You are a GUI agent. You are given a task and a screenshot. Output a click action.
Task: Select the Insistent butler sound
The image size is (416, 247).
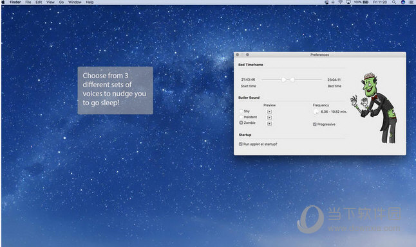tap(241, 117)
